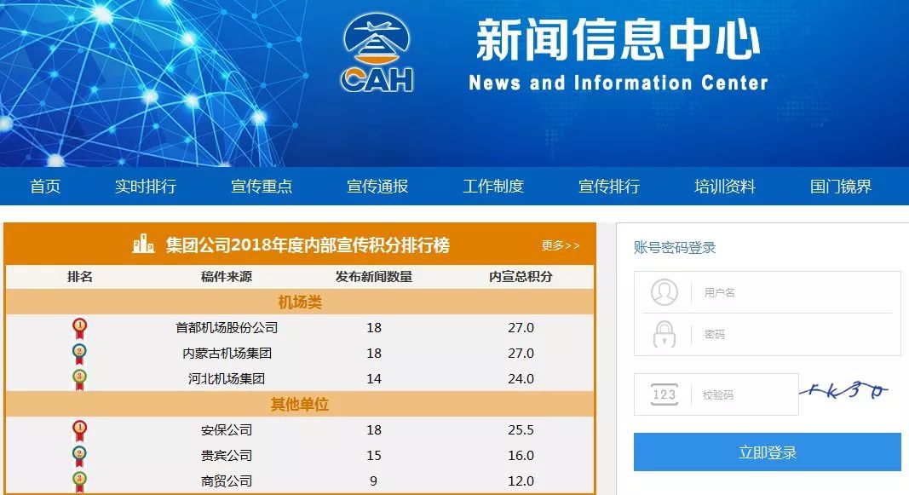Image resolution: width=909 pixels, height=495 pixels.
Task: Select the 校验码 verification code input
Action: 745,394
